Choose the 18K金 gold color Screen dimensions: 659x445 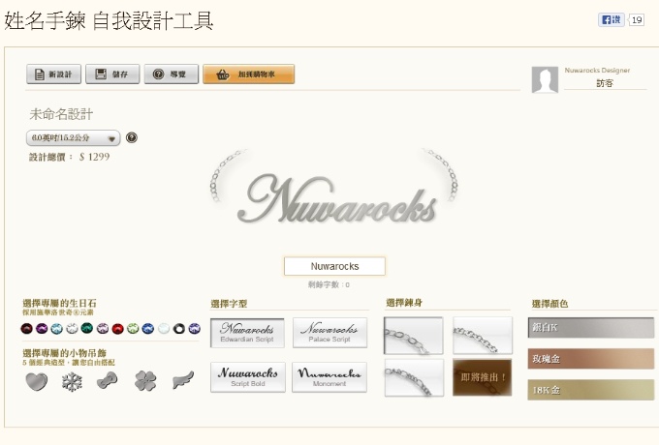point(591,390)
